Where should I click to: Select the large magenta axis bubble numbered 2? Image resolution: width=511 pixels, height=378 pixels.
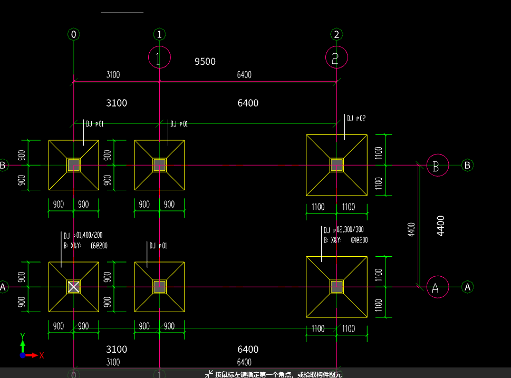[336, 57]
